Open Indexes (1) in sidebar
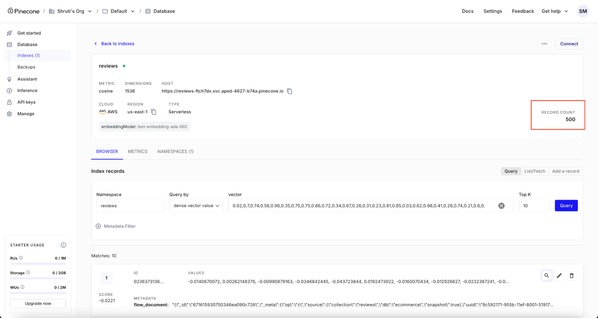598x318 pixels. pyautogui.click(x=38, y=56)
